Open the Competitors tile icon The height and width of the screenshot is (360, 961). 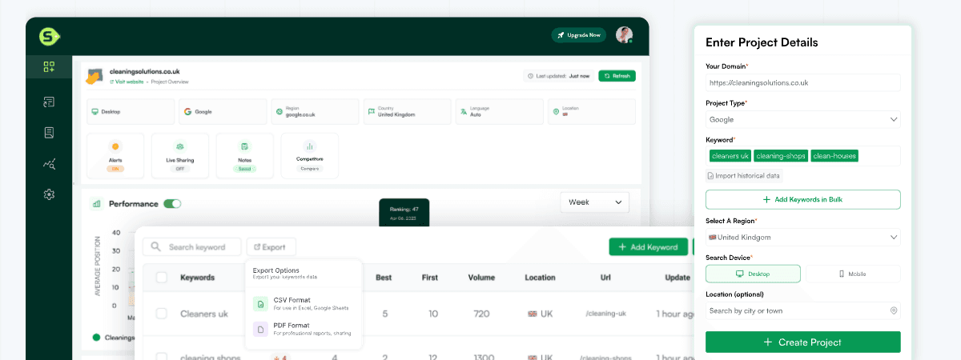click(x=309, y=147)
